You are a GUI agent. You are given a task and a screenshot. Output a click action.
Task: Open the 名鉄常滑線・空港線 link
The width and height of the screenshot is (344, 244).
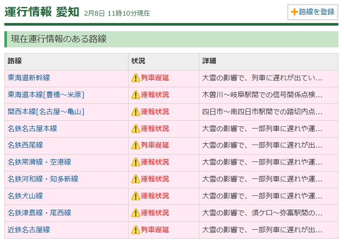(40, 162)
